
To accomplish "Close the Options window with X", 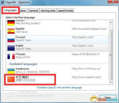I will (x=113, y=1).
